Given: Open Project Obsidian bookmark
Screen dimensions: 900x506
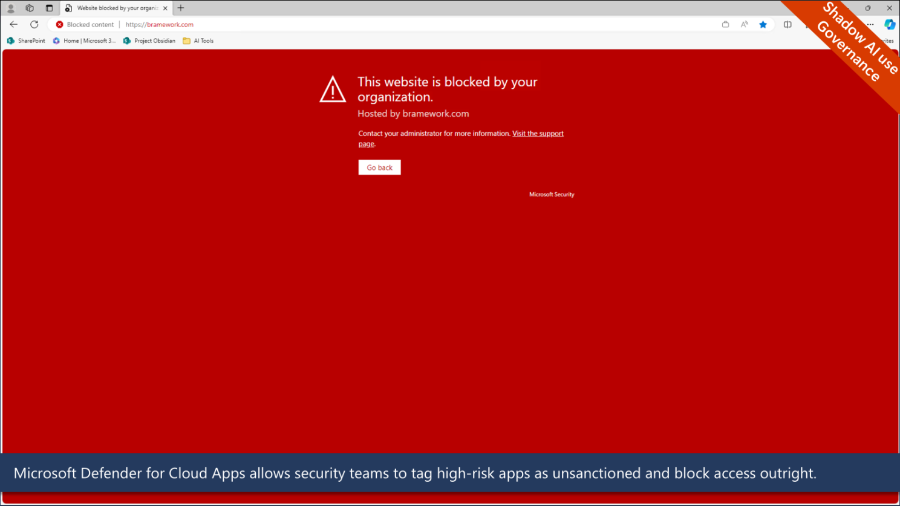Looking at the screenshot, I should click(x=149, y=41).
